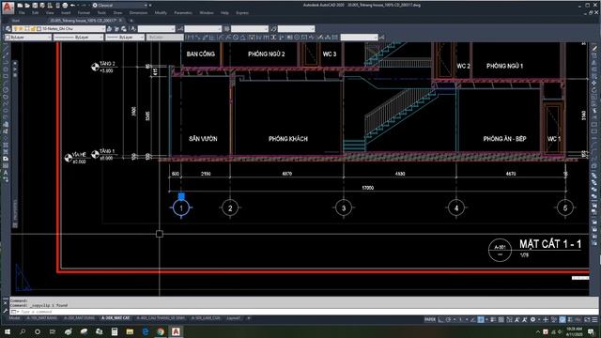Add a new layout with plus tab
Screen dimensions: 601x338
[249, 318]
